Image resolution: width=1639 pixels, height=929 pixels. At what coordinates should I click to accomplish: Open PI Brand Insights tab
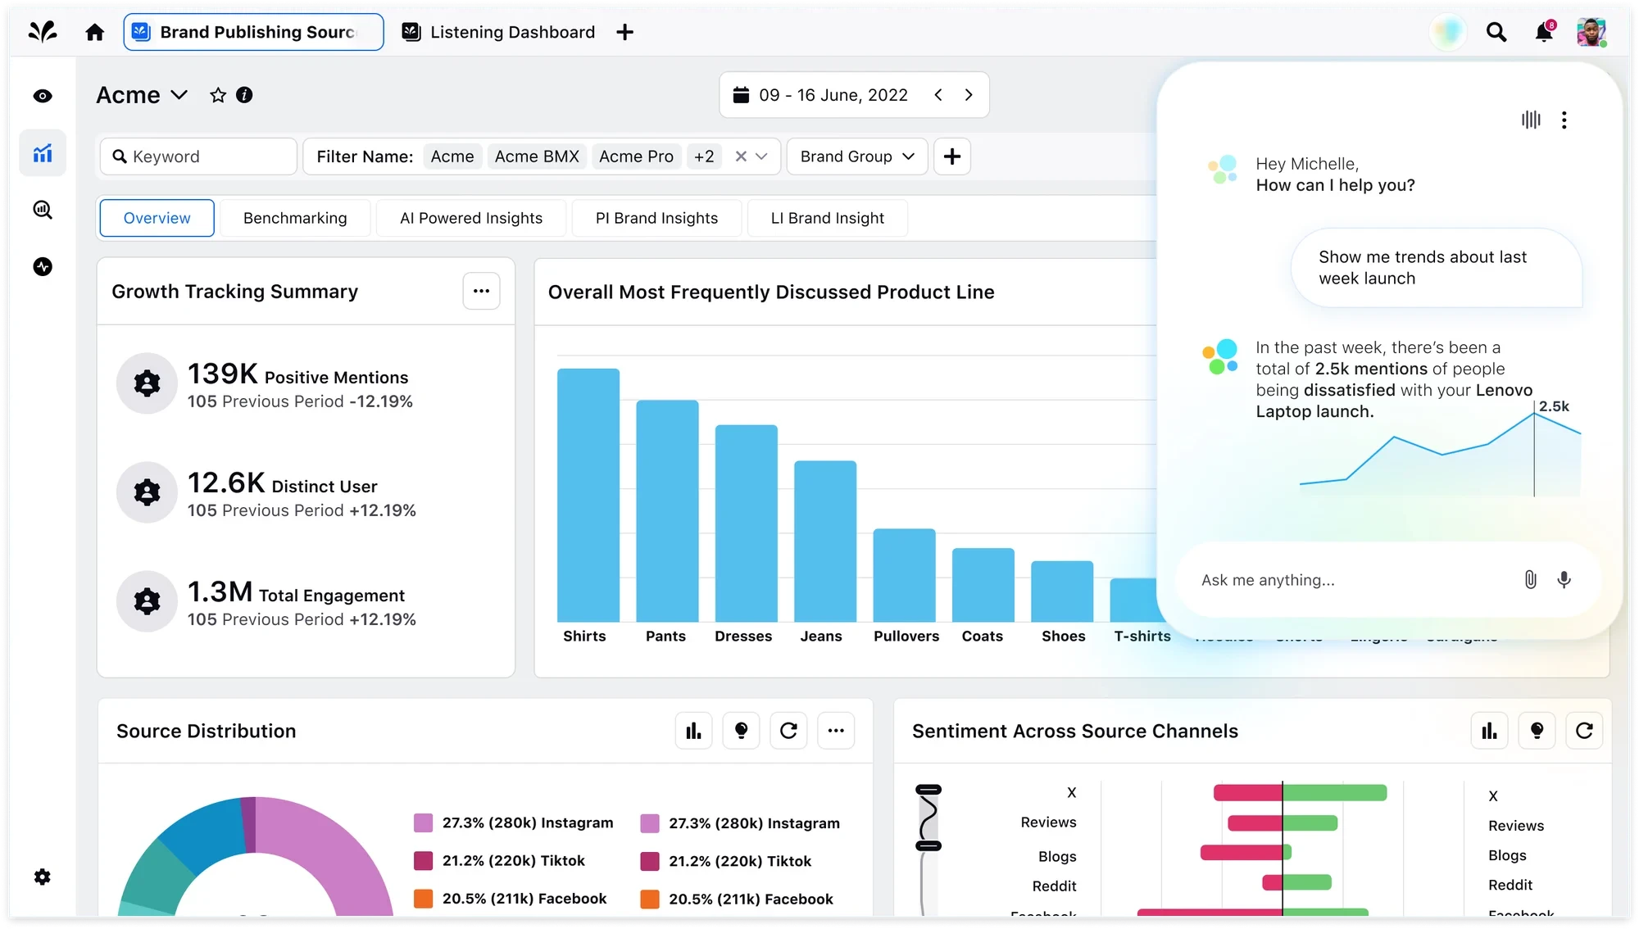656,218
